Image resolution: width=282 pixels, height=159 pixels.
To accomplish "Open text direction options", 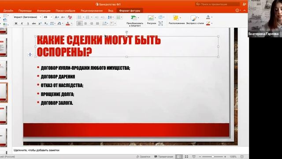I will pos(105,23).
